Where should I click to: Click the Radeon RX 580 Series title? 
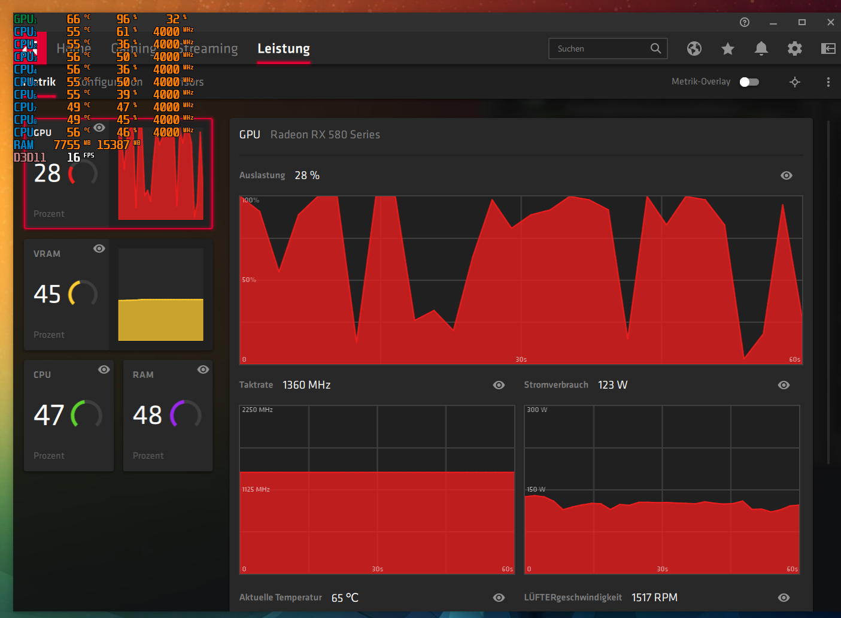(x=325, y=135)
